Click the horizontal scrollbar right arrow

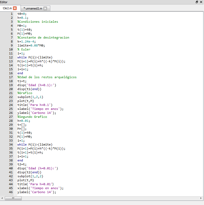point(201,198)
